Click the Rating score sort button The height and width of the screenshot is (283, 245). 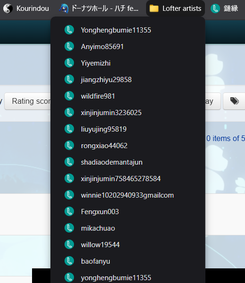pos(28,101)
